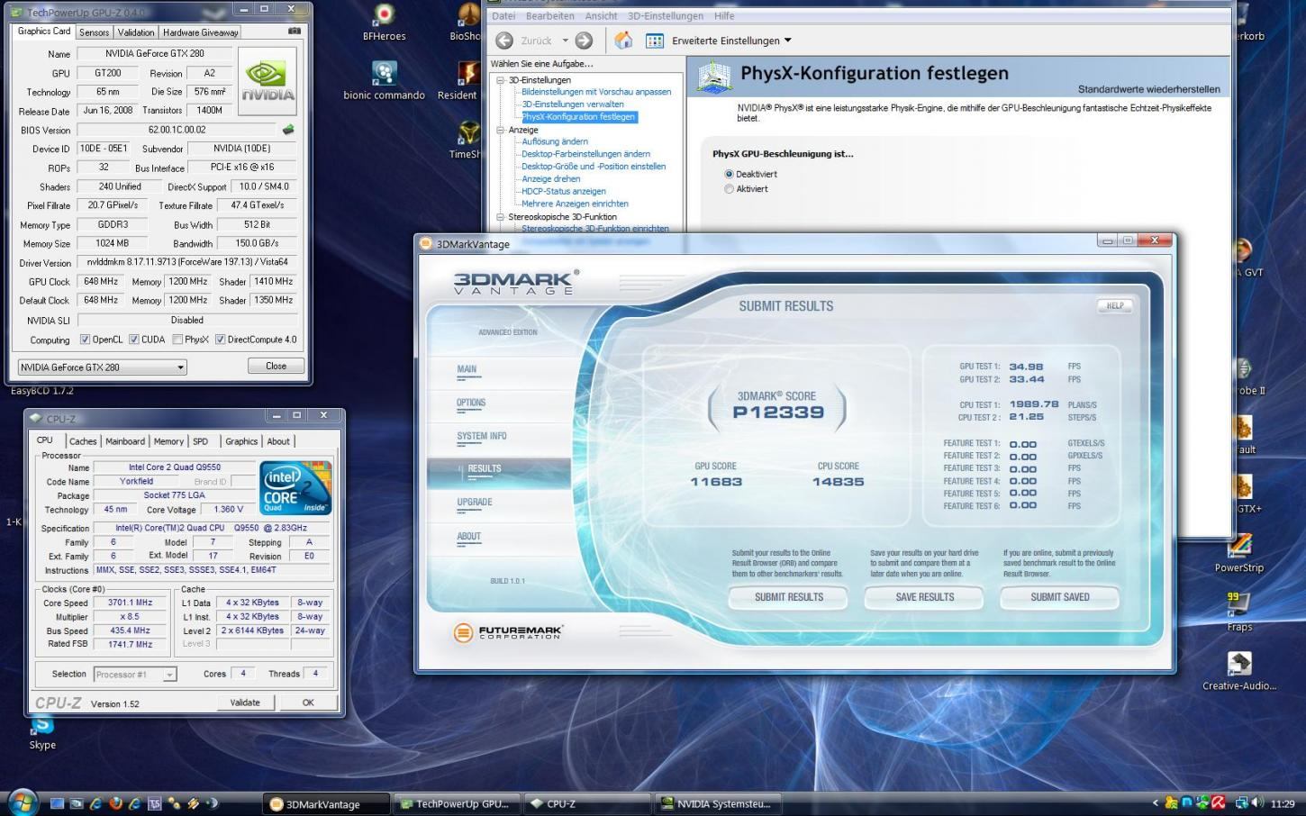Switch to the Sensors tab in GPU-Z
Image resolution: width=1306 pixels, height=816 pixels.
coord(94,32)
